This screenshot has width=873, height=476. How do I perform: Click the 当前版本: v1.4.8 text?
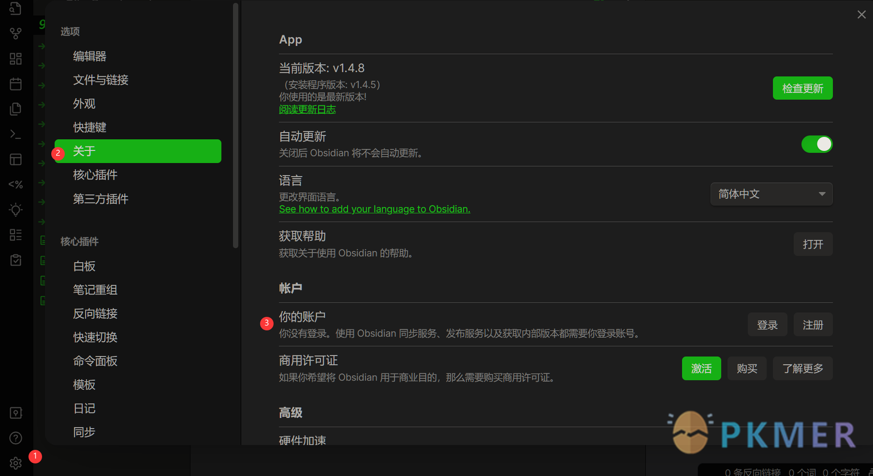[321, 68]
